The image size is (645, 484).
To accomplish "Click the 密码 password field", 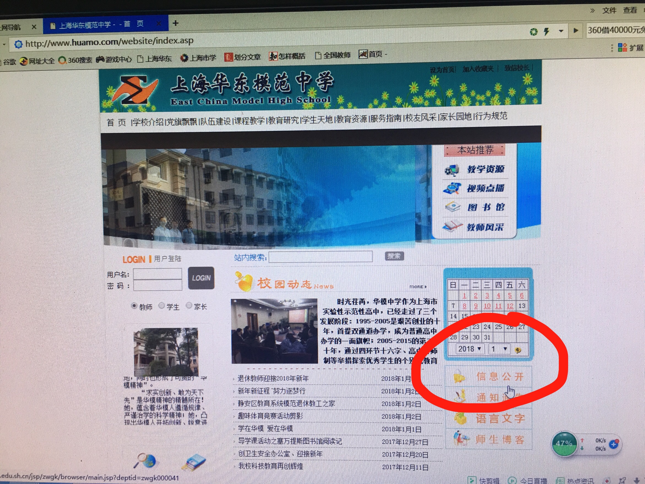I will pos(158,285).
